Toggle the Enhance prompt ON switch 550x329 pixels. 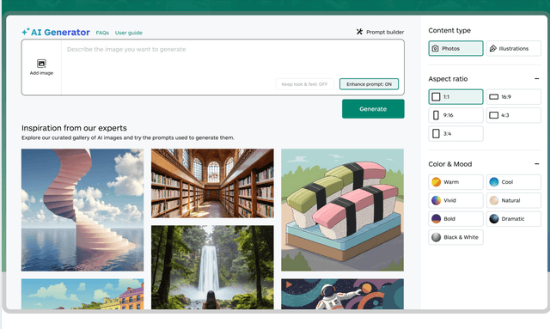pos(369,84)
